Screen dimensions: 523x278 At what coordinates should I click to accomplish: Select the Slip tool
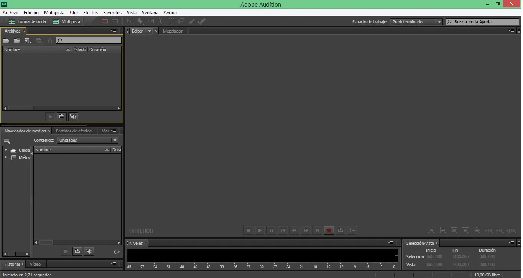point(150,21)
